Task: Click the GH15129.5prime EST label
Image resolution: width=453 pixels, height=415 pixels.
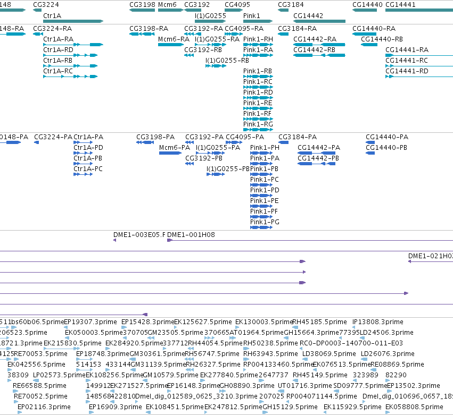Action: [290, 407]
